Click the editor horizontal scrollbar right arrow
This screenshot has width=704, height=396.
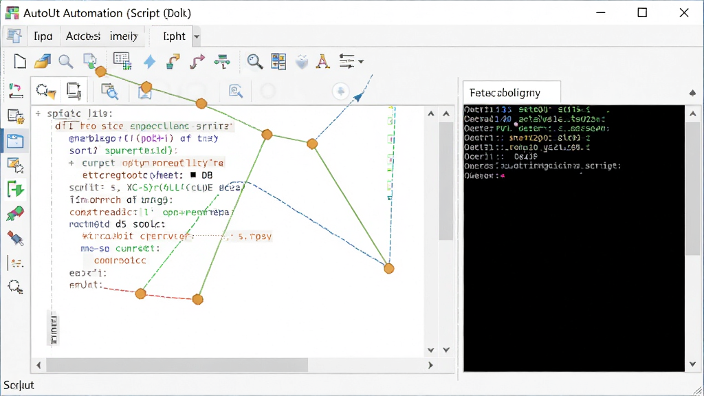[x=430, y=365]
